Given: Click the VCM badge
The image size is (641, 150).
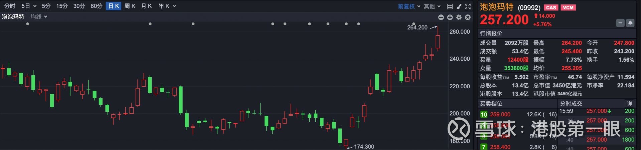Looking at the screenshot, I should click(x=568, y=7).
